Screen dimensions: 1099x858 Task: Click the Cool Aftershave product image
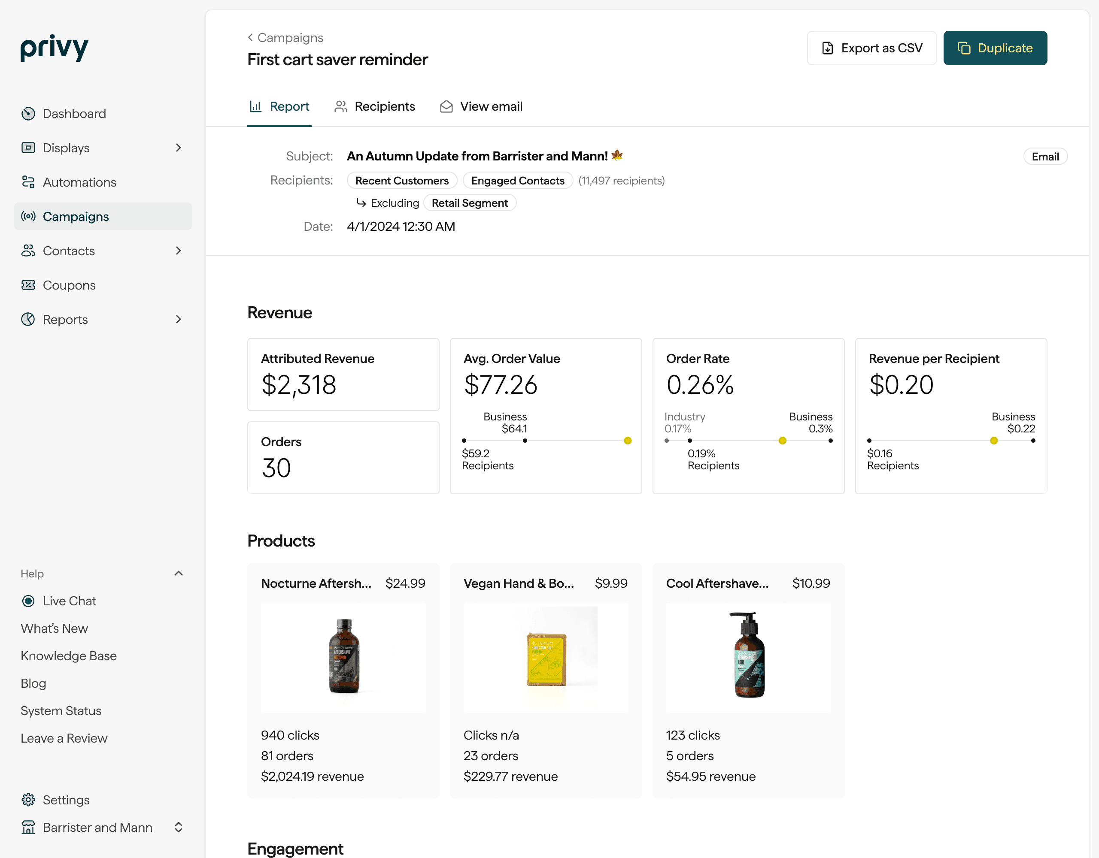(748, 657)
